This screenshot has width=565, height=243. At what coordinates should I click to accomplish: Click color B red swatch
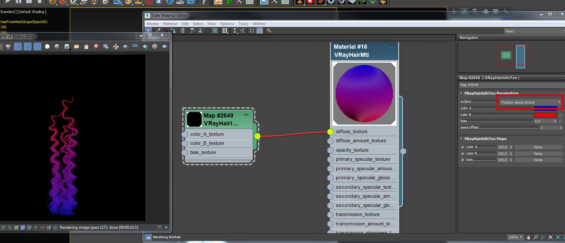pyautogui.click(x=545, y=115)
